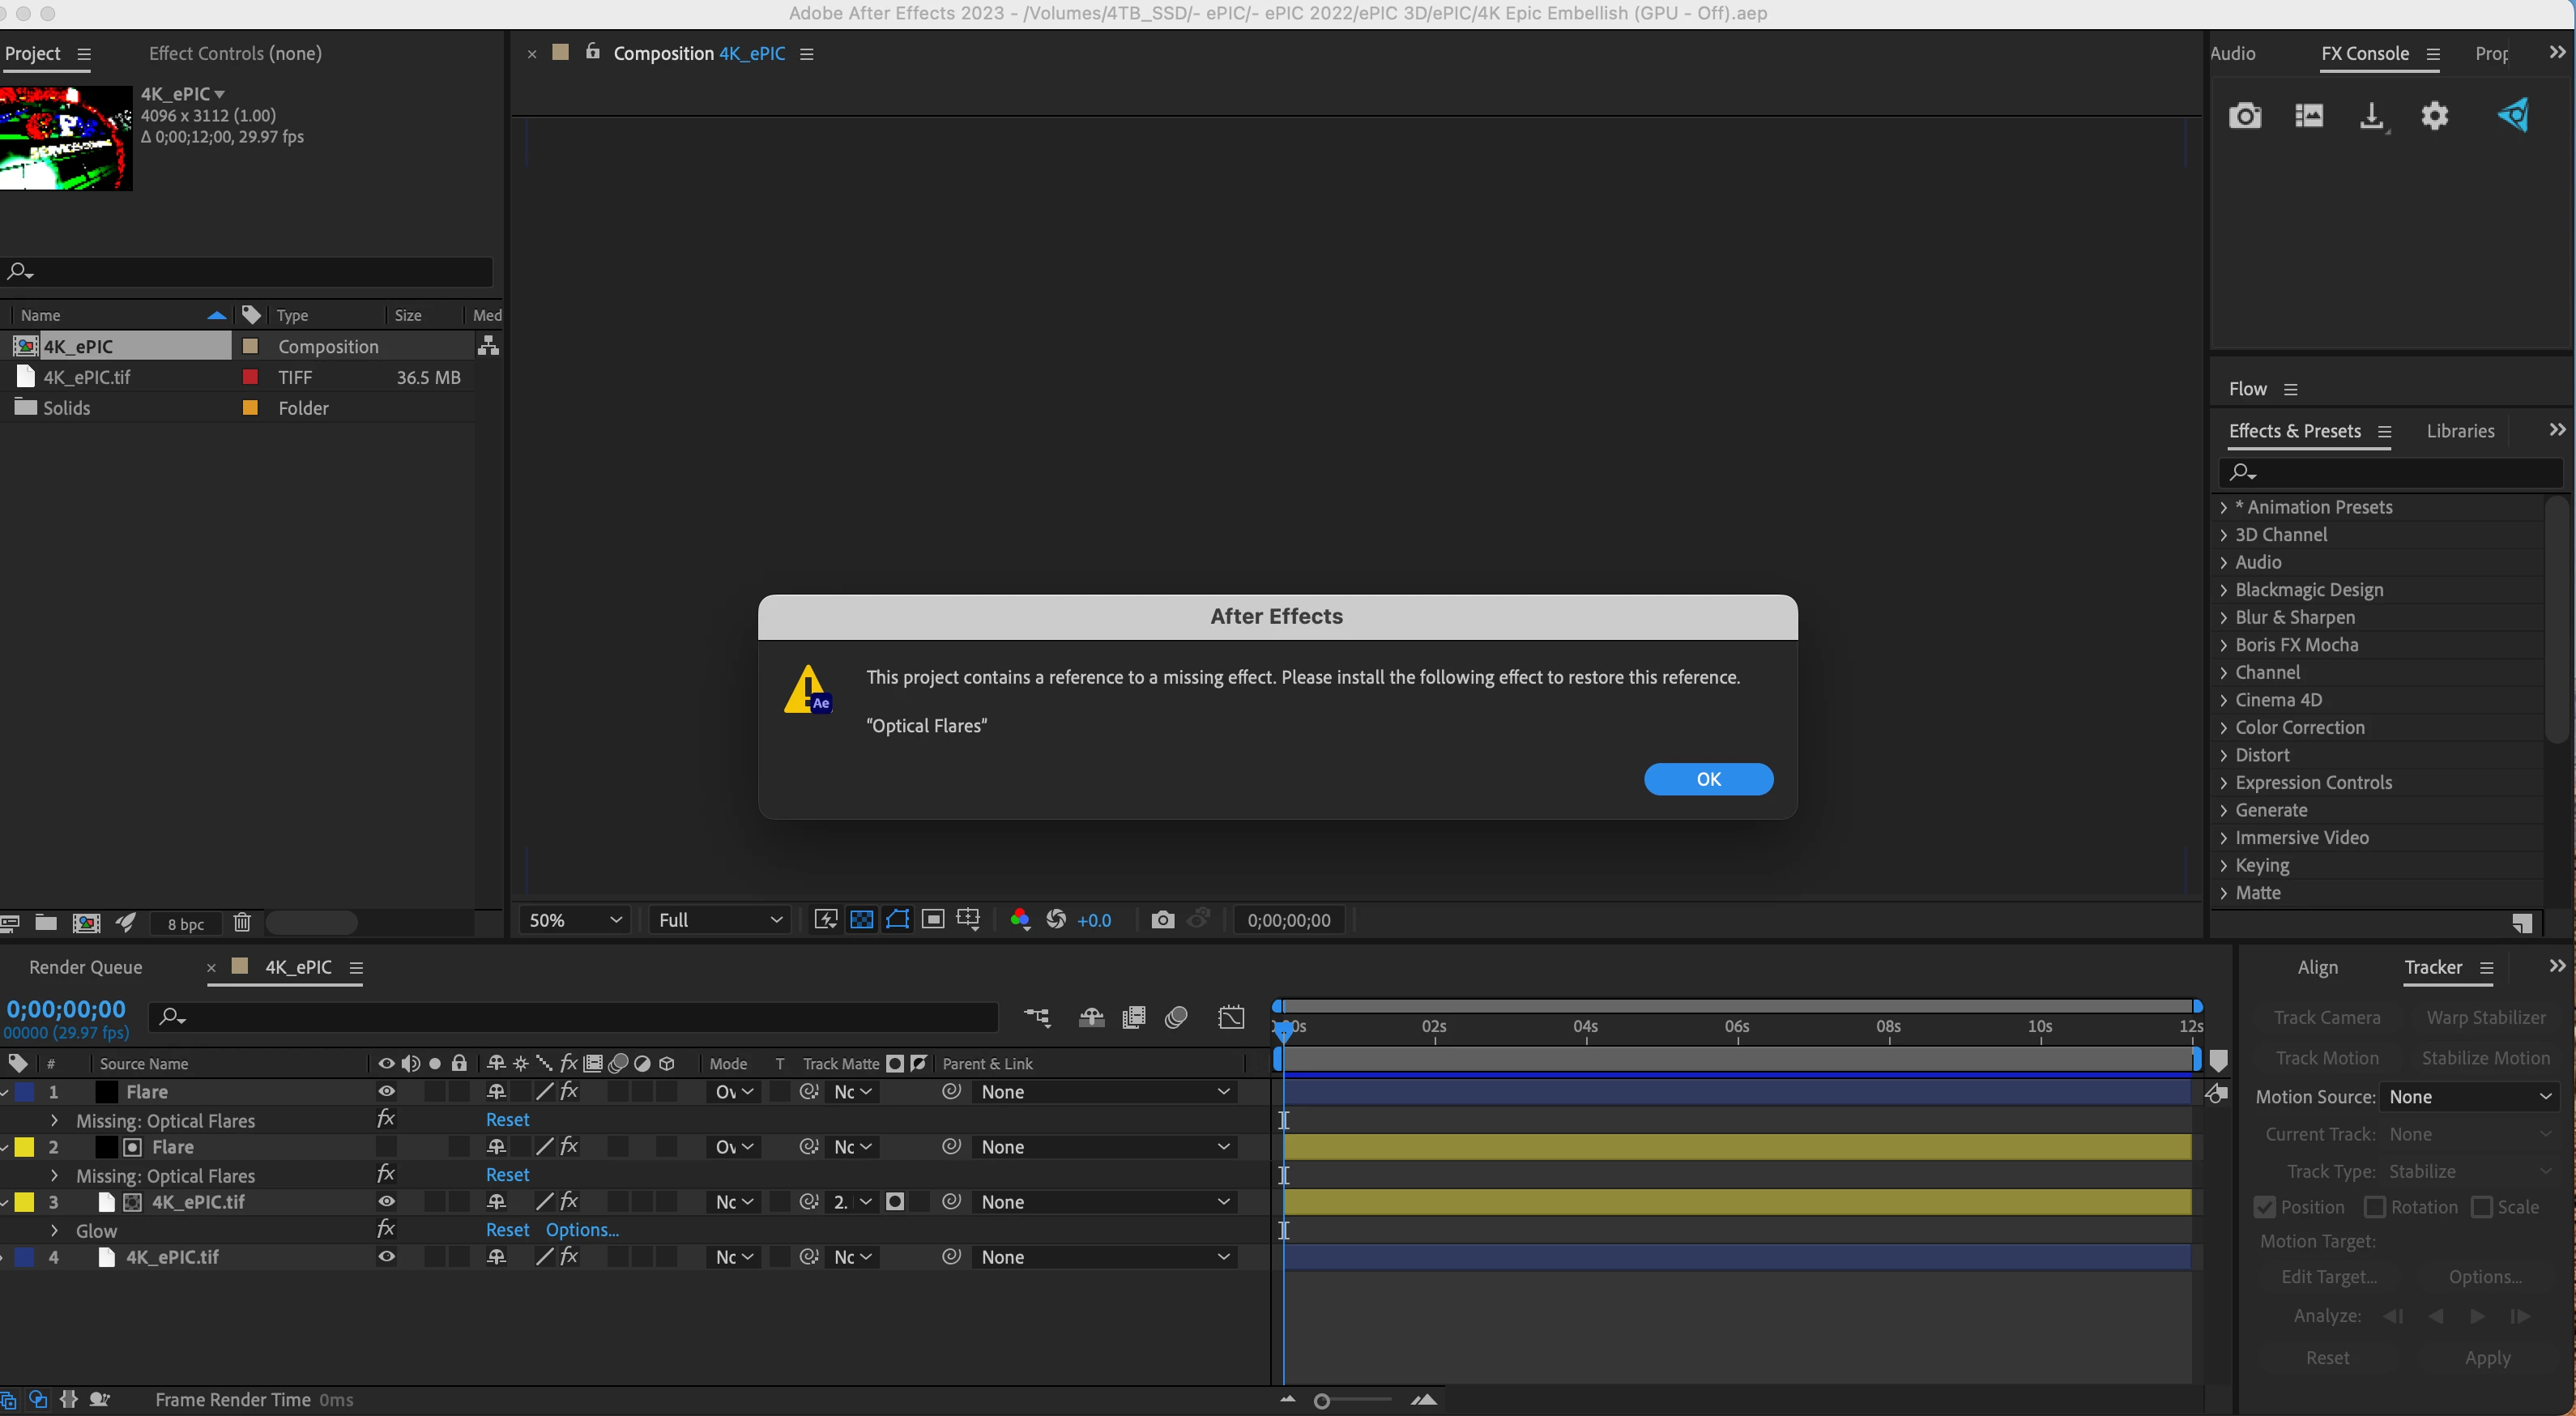Switch to the Libraries tab
This screenshot has width=2576, height=1416.
point(2459,431)
